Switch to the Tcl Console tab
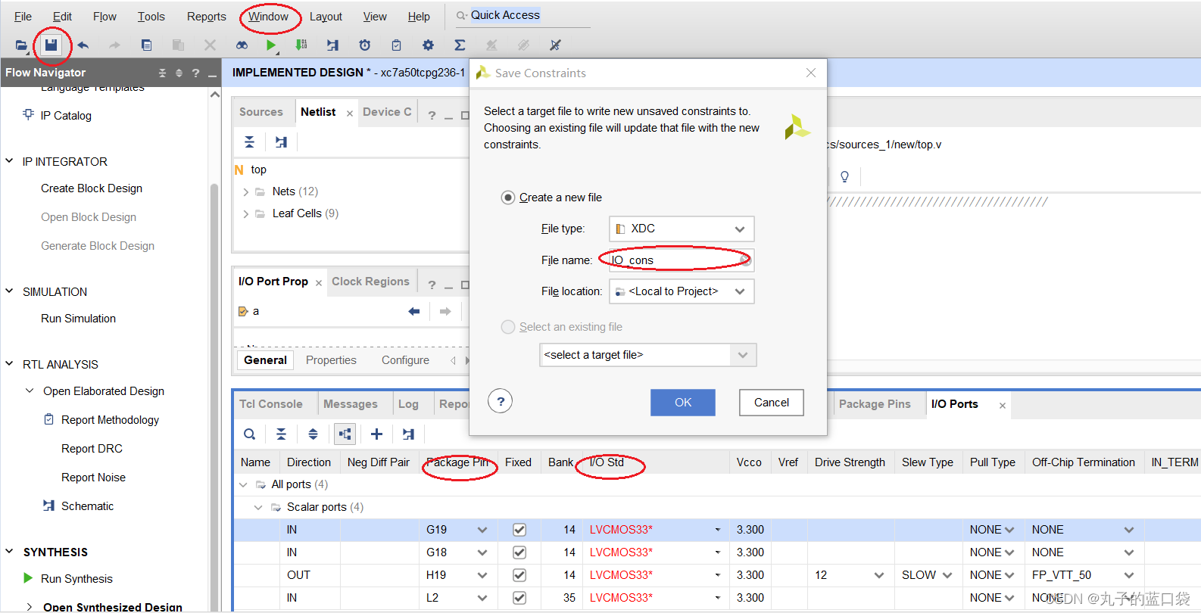The image size is (1201, 613). tap(270, 404)
